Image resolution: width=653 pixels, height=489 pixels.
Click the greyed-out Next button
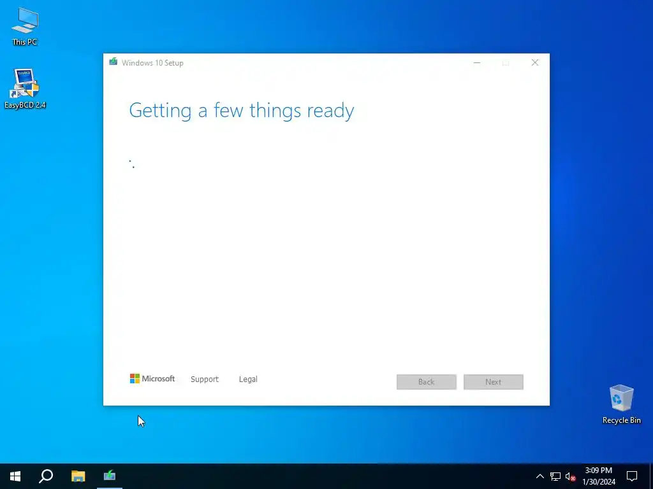[x=494, y=382]
